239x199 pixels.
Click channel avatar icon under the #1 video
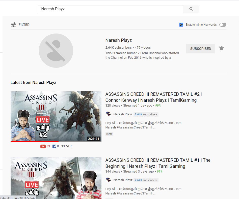(x=108, y=180)
